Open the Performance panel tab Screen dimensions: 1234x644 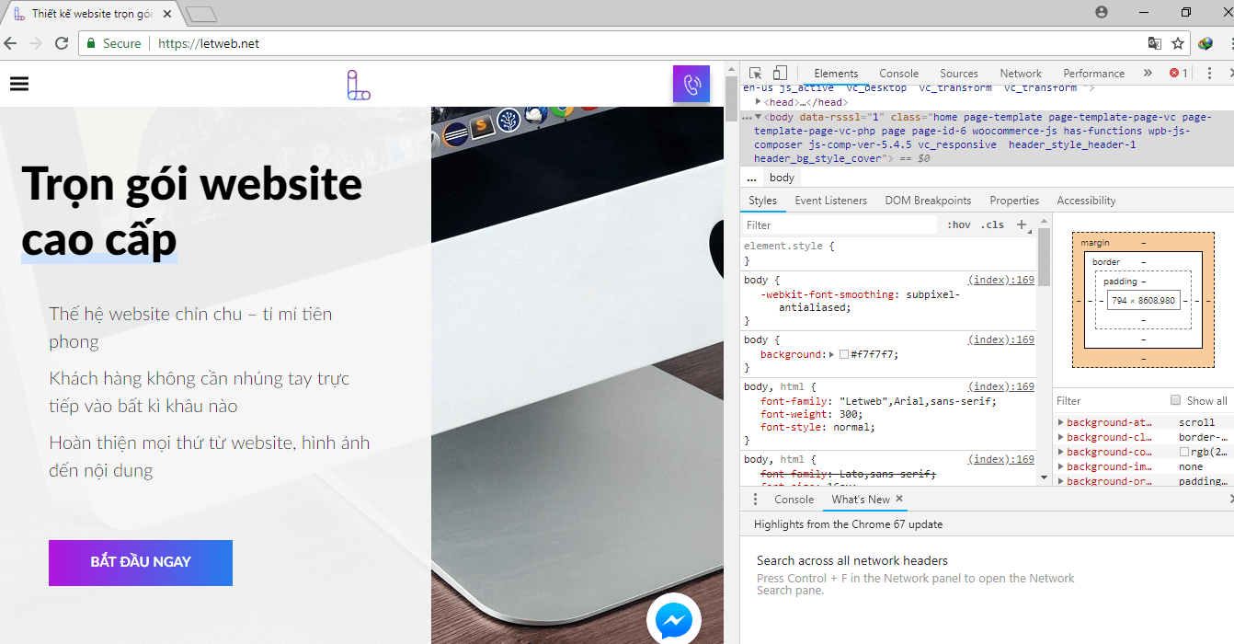coord(1093,74)
